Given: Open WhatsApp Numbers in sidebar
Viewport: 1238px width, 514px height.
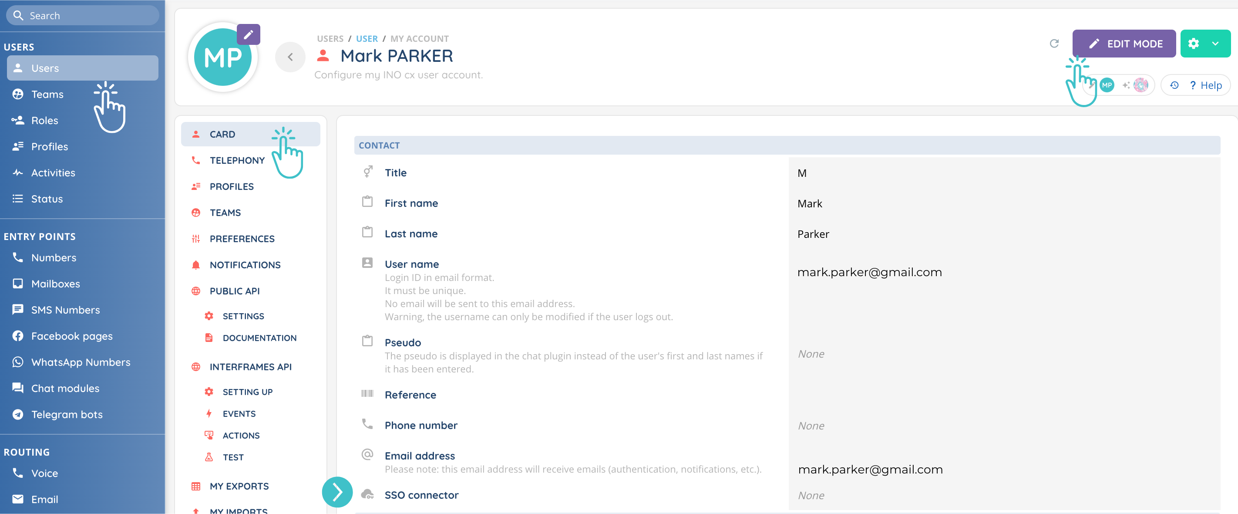Looking at the screenshot, I should pyautogui.click(x=80, y=362).
